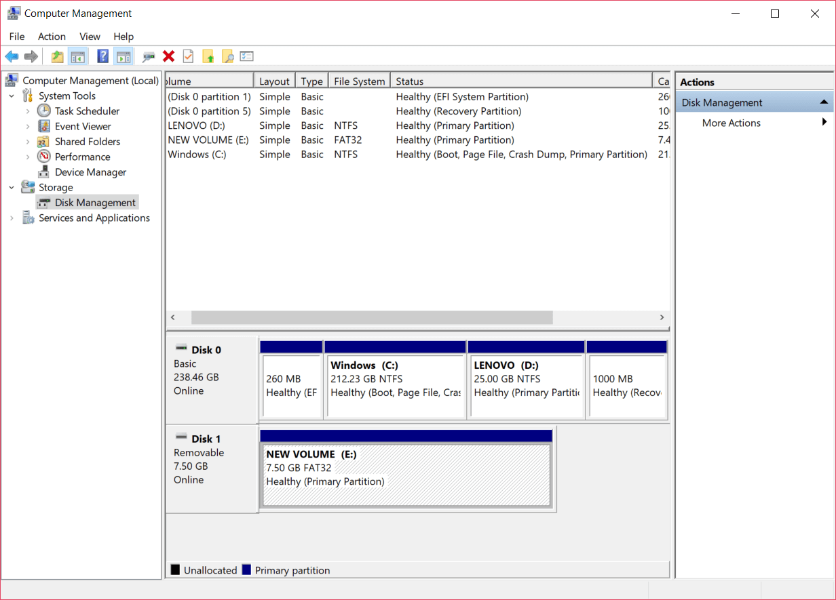Click the Shared Folders icon
The width and height of the screenshot is (836, 600).
click(x=43, y=142)
